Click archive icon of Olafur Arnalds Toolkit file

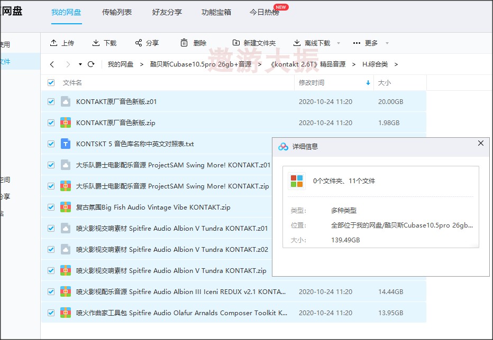pyautogui.click(x=66, y=313)
